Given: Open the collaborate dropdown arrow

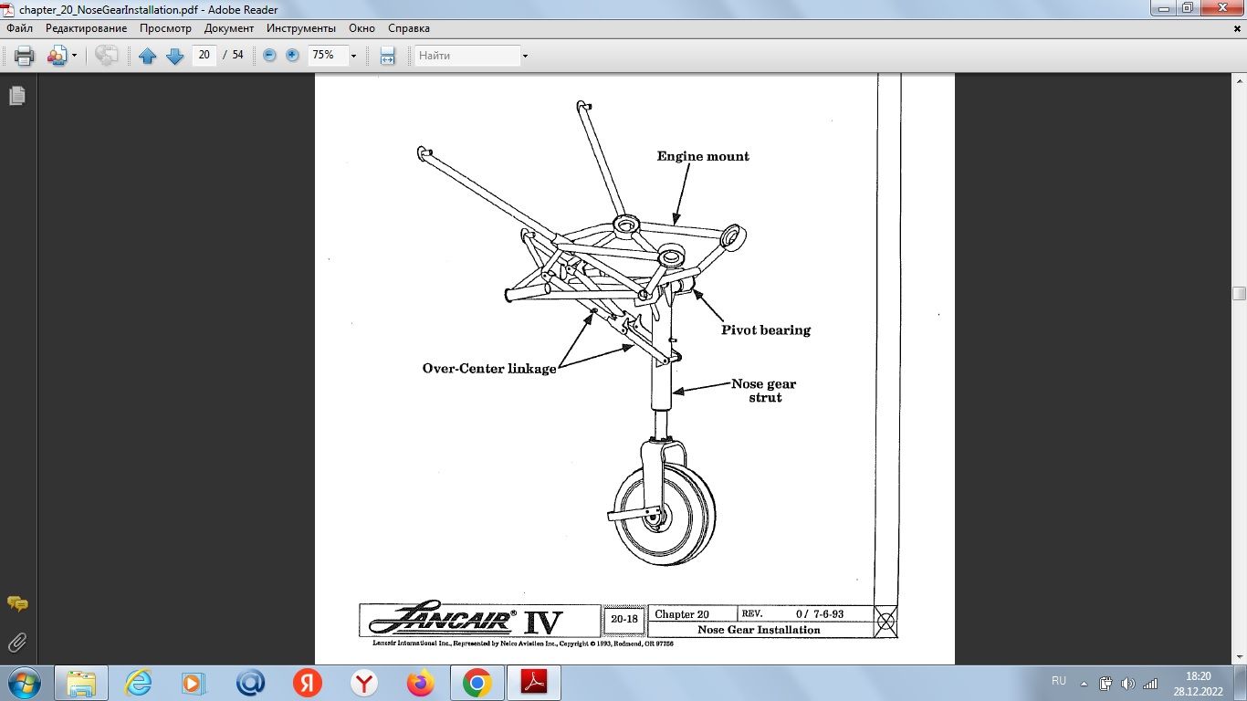Looking at the screenshot, I should (74, 56).
